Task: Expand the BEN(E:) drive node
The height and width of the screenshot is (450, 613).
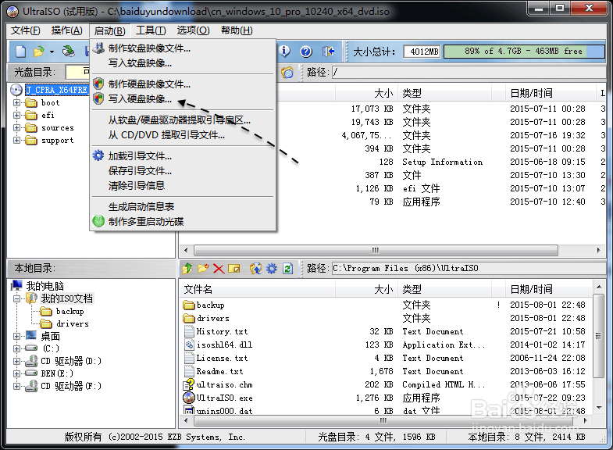Action: [x=17, y=373]
